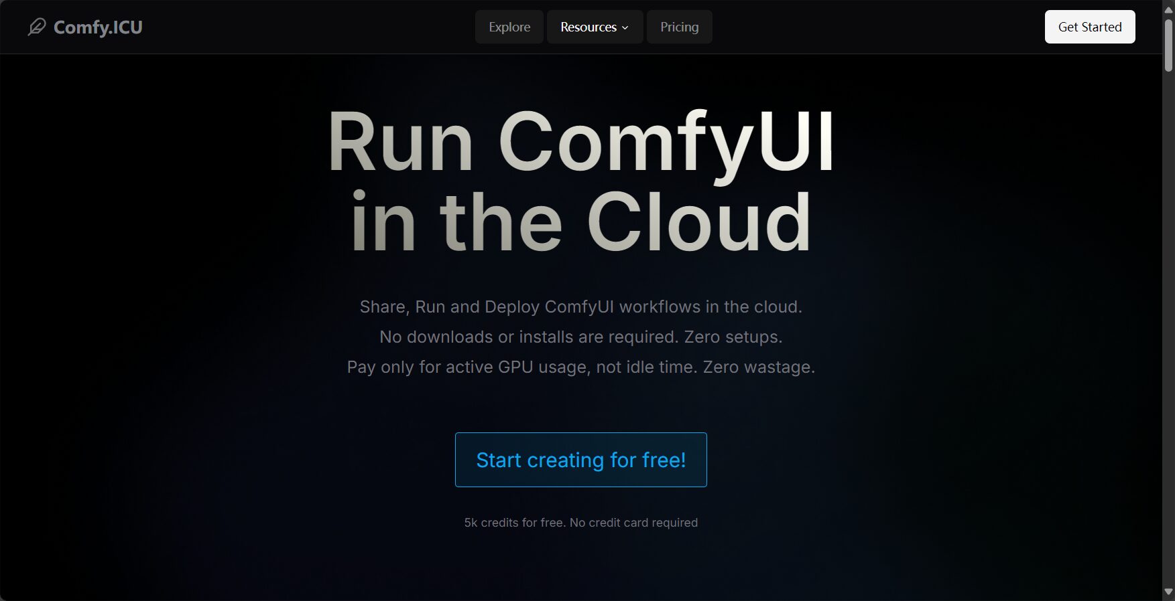Click the Comfy.ICU feather logo icon

click(x=37, y=27)
